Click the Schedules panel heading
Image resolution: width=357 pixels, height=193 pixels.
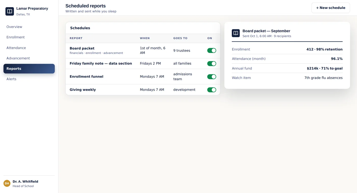pyautogui.click(x=80, y=28)
